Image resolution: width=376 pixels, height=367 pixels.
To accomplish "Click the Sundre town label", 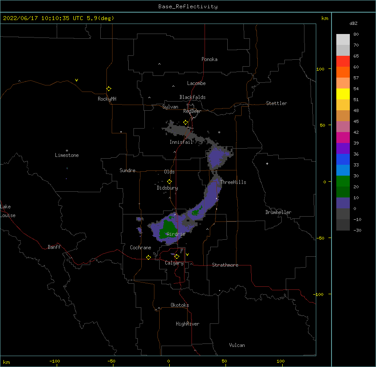I will pos(127,170).
